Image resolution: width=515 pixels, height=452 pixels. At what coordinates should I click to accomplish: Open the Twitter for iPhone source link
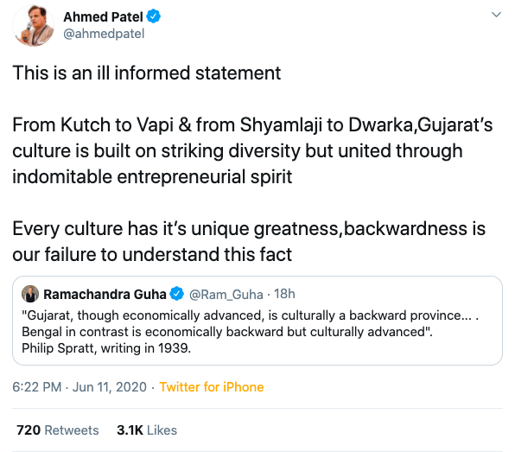[x=212, y=387]
